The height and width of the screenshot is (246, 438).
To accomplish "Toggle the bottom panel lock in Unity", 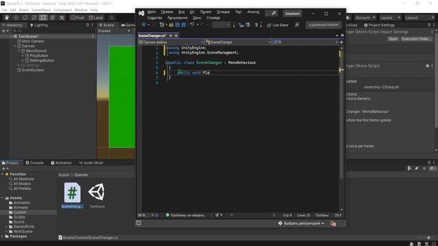I will [429, 163].
